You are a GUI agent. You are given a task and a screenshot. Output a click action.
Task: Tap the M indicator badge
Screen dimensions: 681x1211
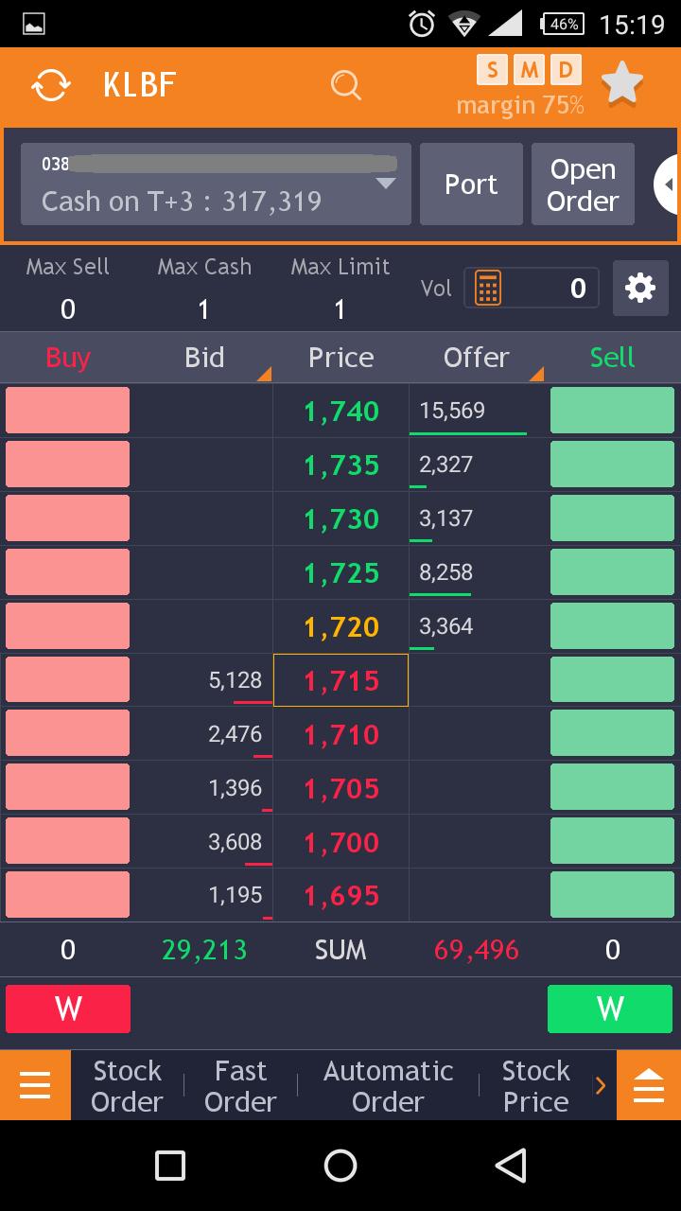point(529,70)
